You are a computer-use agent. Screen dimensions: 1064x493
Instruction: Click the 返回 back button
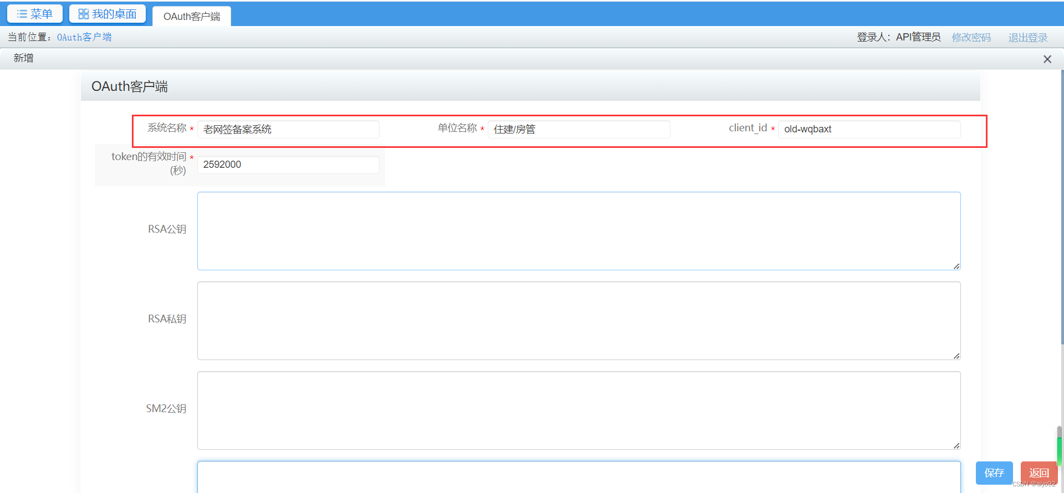pyautogui.click(x=1039, y=473)
